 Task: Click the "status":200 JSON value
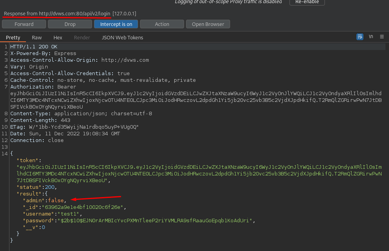(37, 187)
